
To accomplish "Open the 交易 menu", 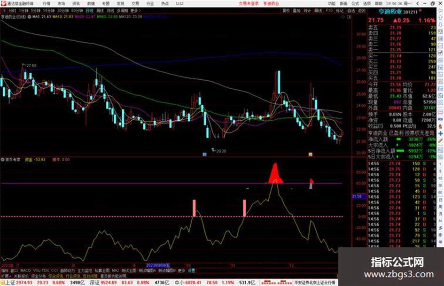I will tap(135, 4).
